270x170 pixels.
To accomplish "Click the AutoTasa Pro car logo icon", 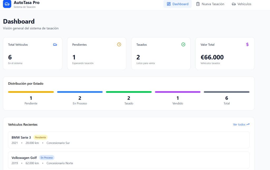I will tap(7, 4).
